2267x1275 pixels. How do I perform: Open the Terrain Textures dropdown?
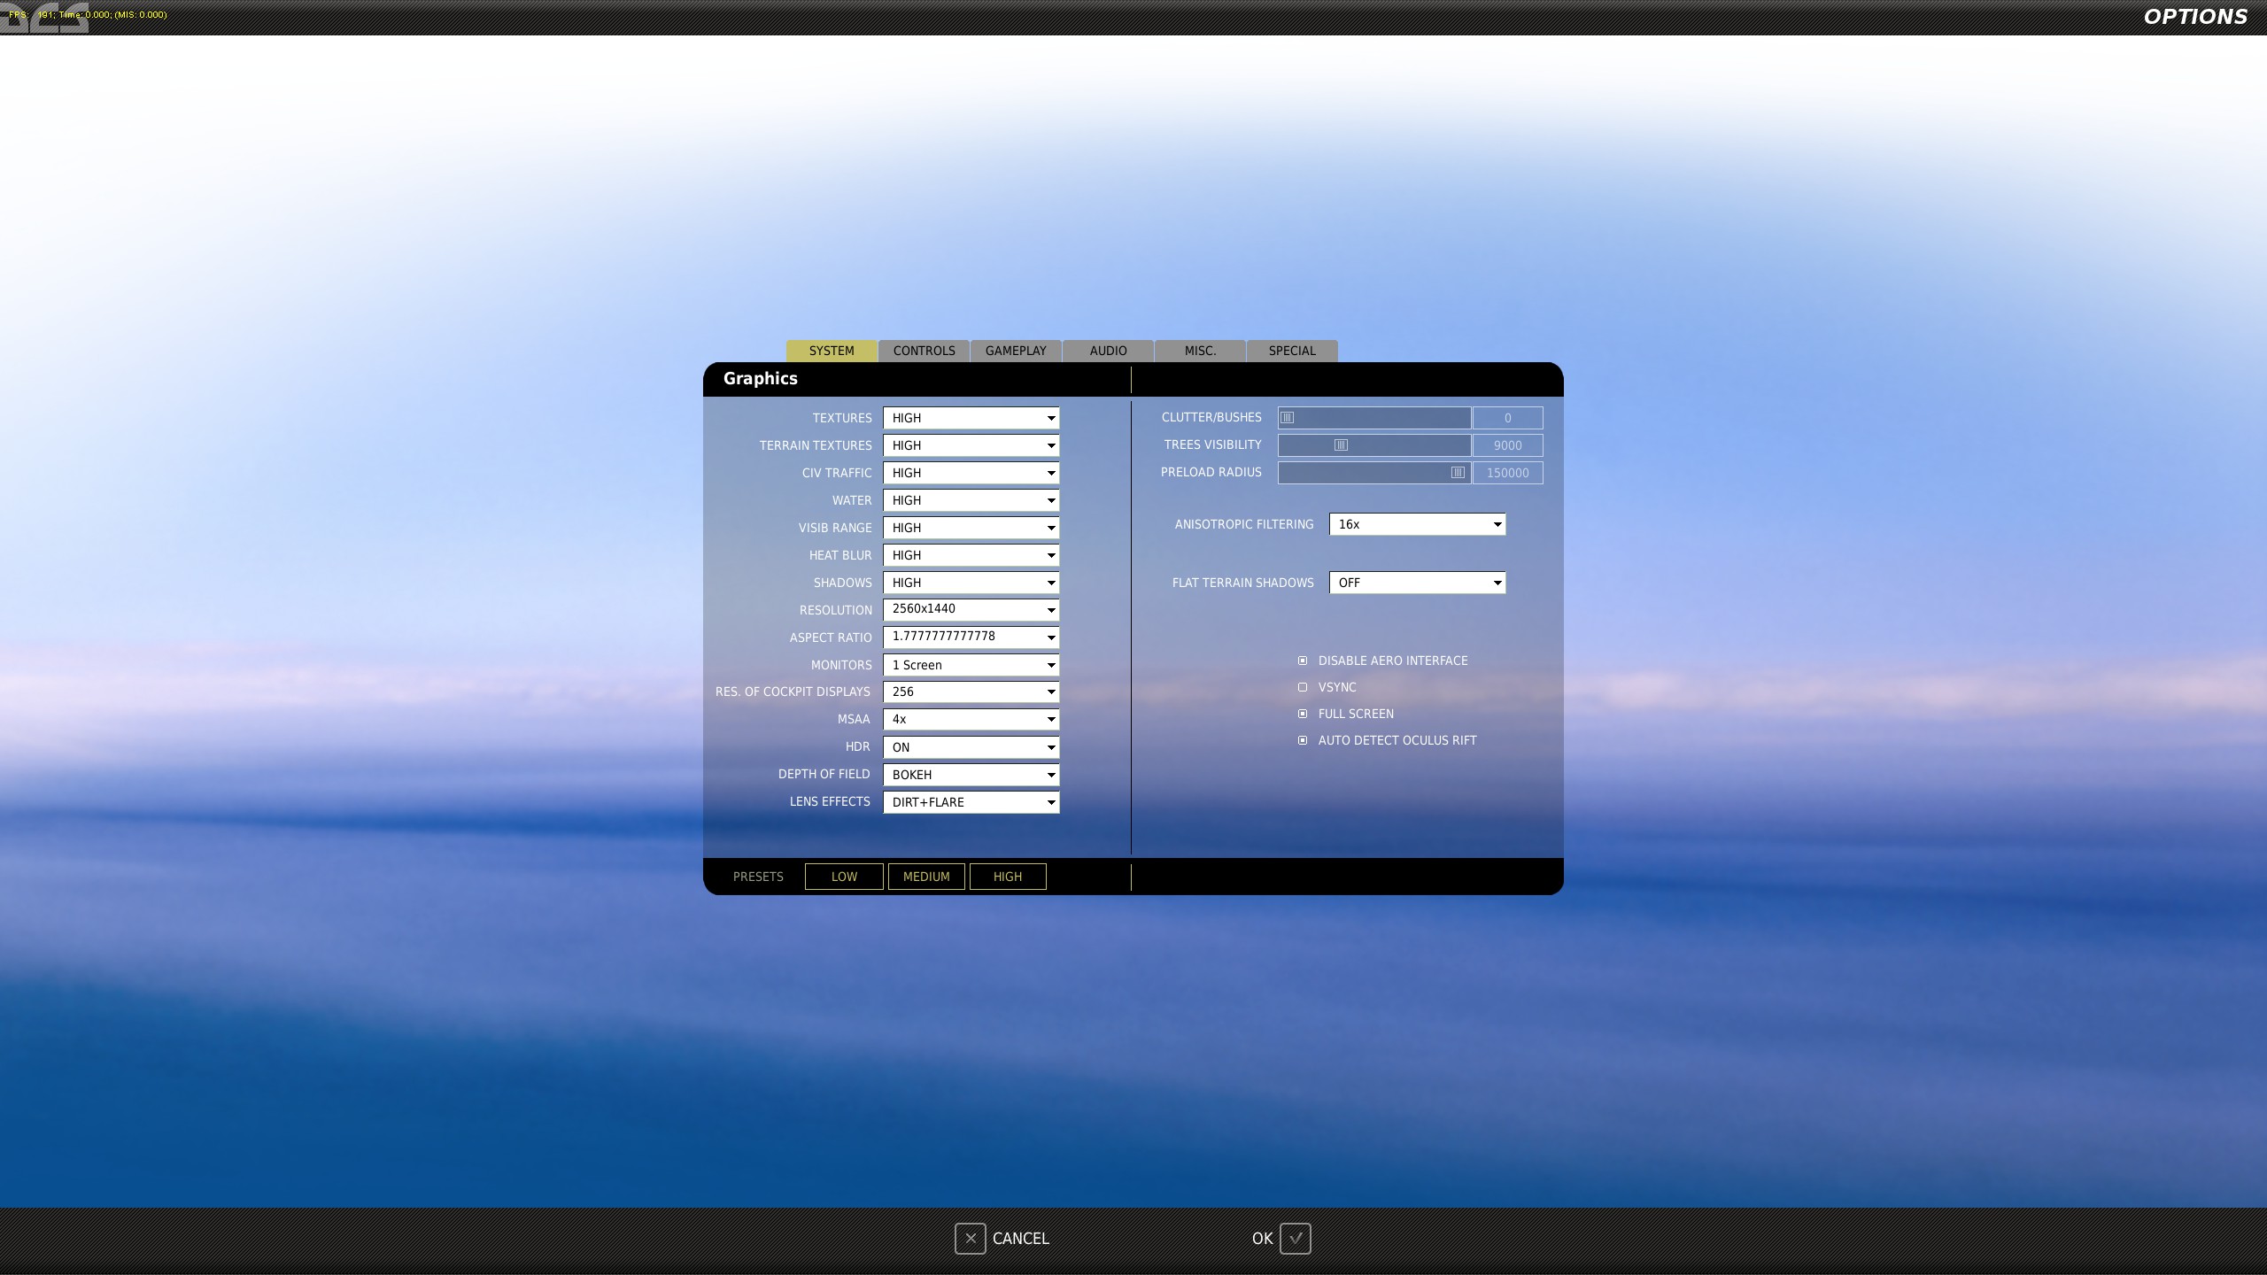(971, 445)
